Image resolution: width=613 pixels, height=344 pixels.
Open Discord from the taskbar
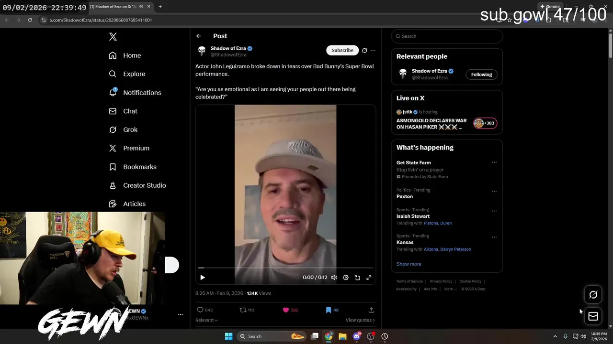tap(356, 336)
